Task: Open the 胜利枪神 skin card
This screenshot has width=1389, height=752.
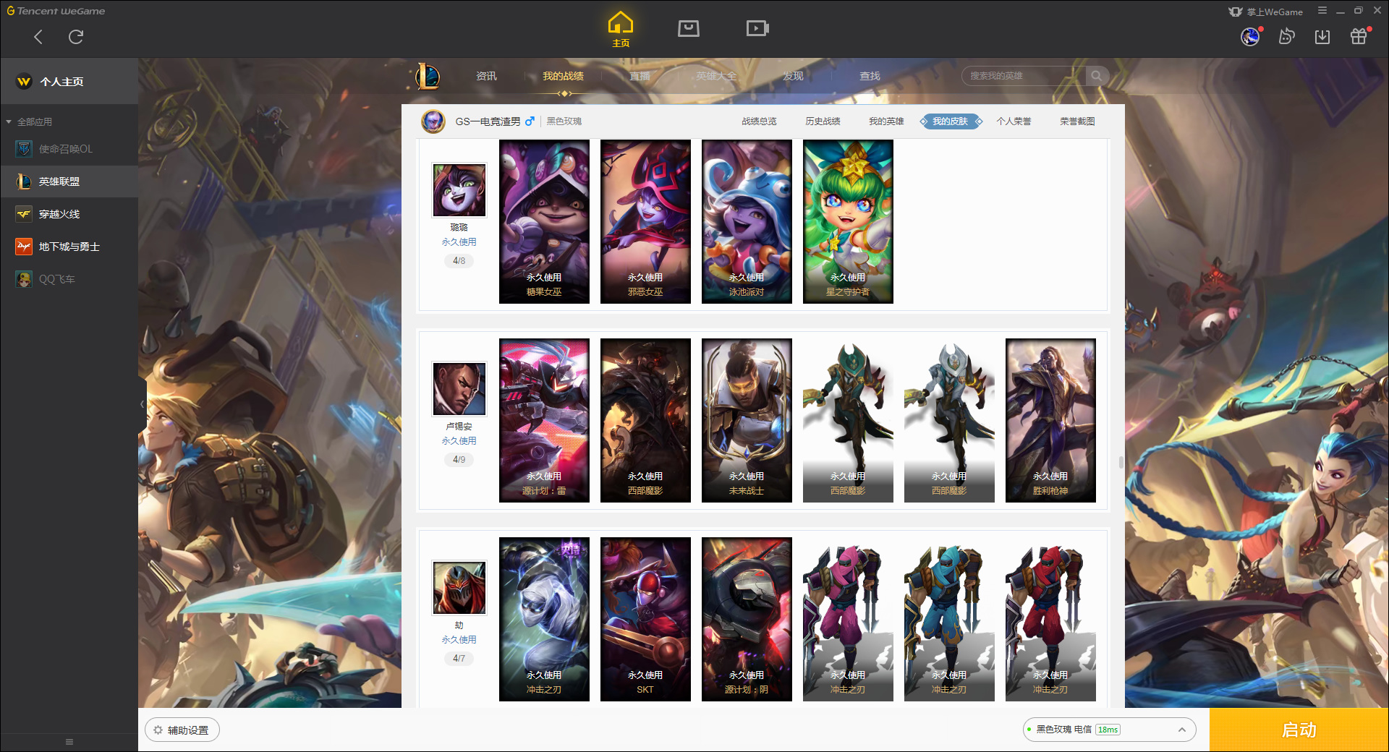Action: (x=1050, y=420)
